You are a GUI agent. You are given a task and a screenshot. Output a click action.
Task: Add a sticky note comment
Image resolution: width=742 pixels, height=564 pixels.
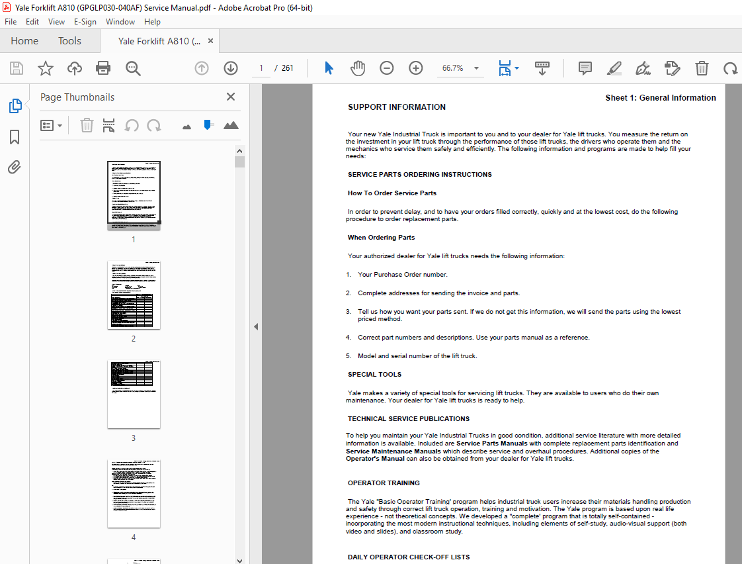point(585,68)
